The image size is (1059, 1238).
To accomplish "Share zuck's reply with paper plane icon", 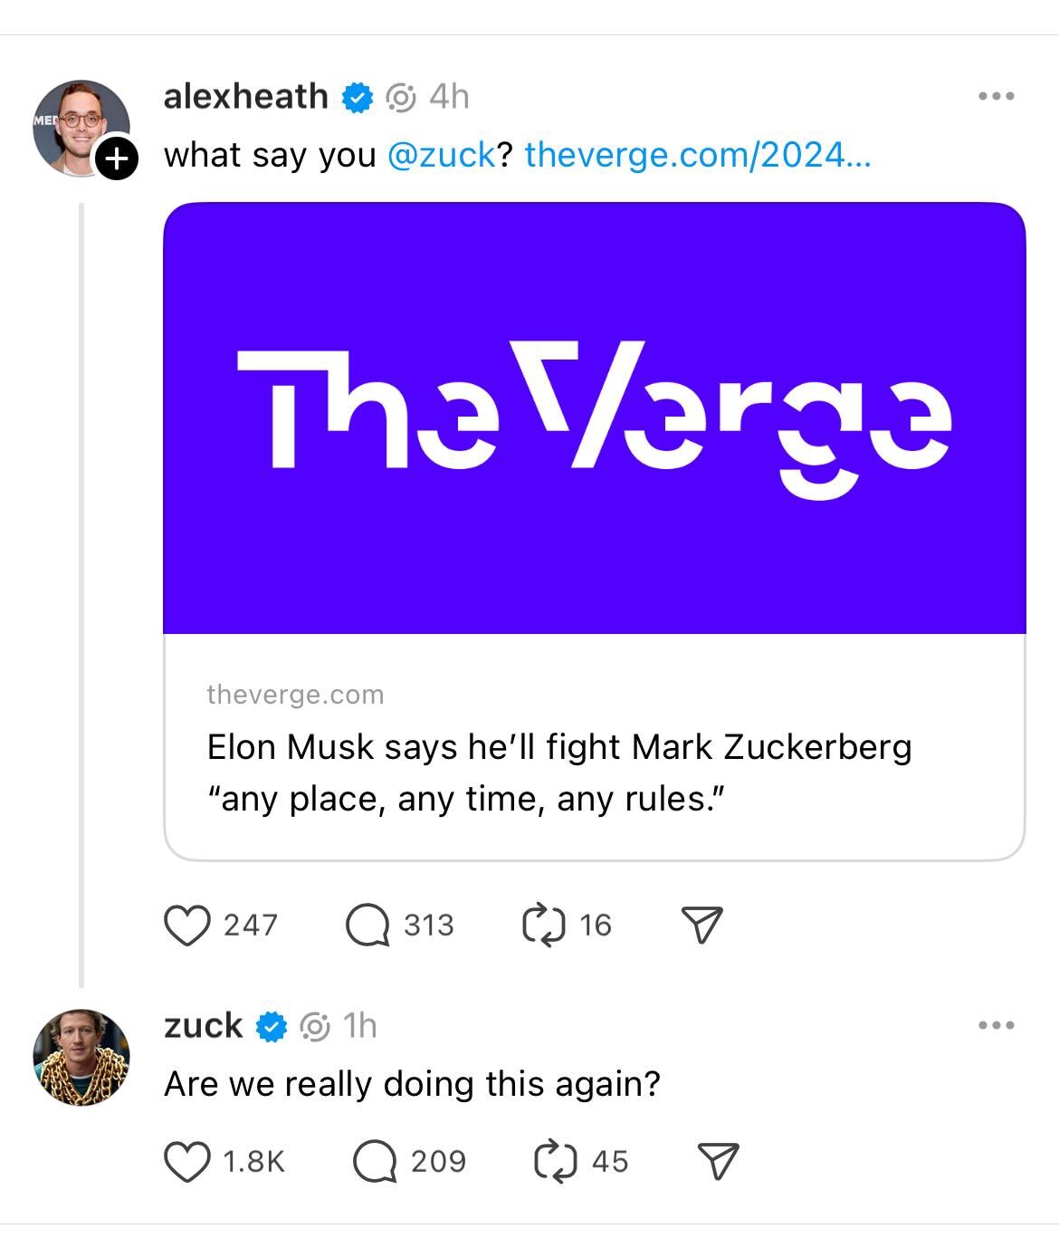I will point(719,1162).
